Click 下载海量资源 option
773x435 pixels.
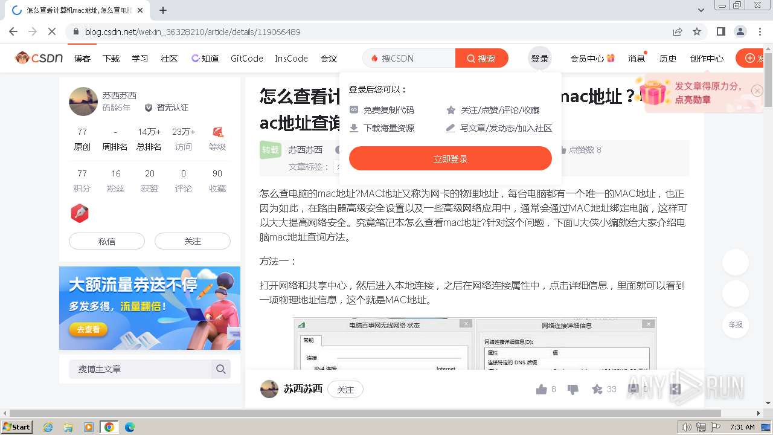(382, 128)
